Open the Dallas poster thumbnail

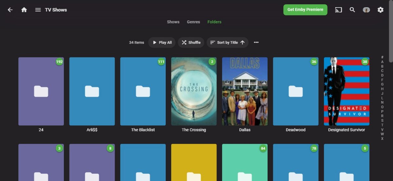pyautogui.click(x=245, y=91)
